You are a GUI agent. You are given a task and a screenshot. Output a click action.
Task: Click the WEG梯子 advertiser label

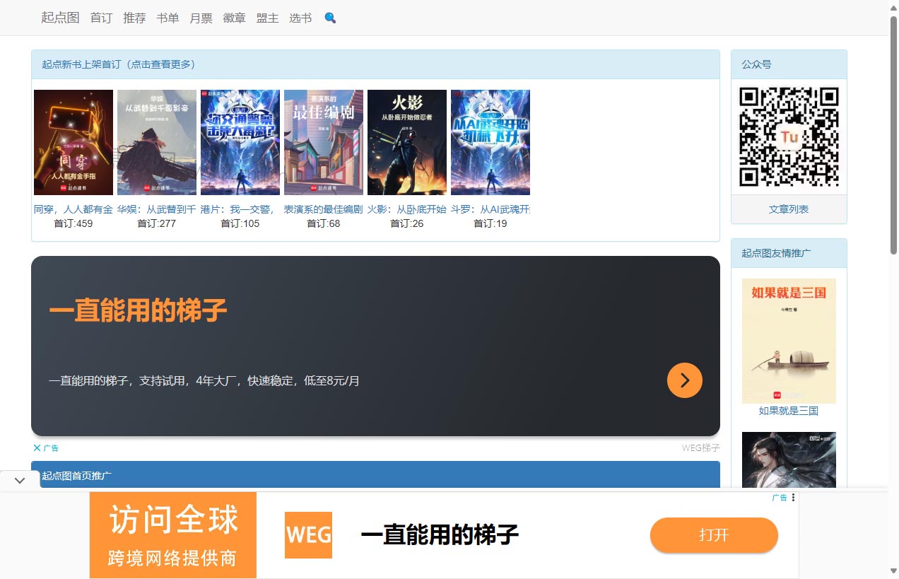click(700, 448)
